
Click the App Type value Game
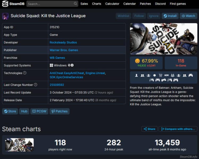(54, 35)
